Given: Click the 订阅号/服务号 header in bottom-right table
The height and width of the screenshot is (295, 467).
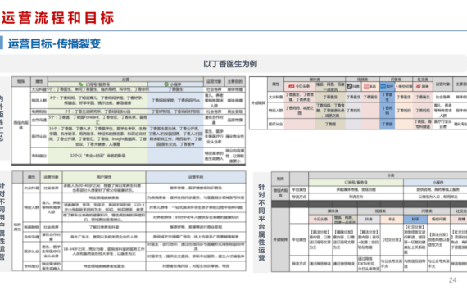Looking at the screenshot, I should pos(356,182).
